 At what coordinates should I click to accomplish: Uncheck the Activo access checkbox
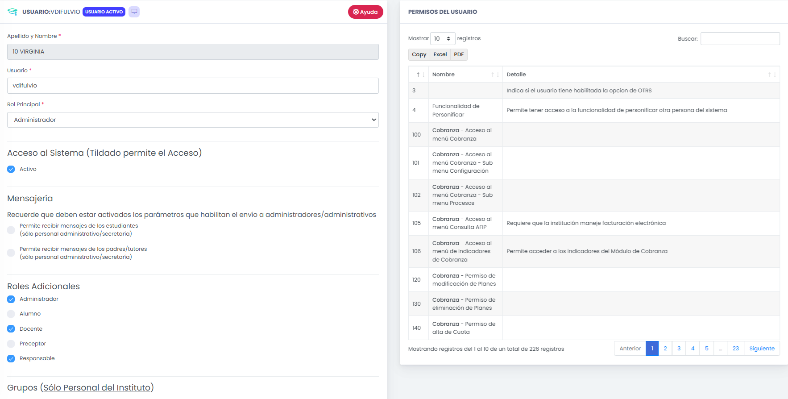(11, 169)
